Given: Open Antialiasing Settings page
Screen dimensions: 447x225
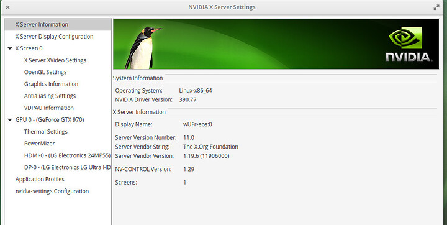Looking at the screenshot, I should [x=50, y=96].
